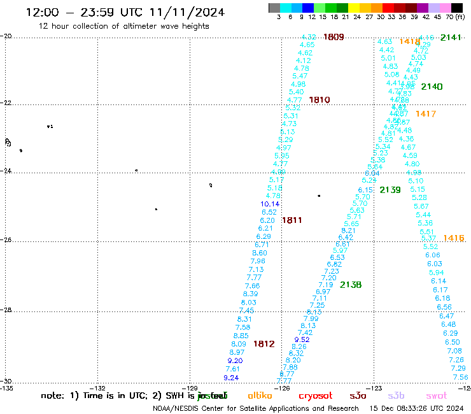This screenshot has width=471, height=414.
Task: Select the '12:00 – 23:59 UTC 11/11/2024' title
Action: (125, 12)
